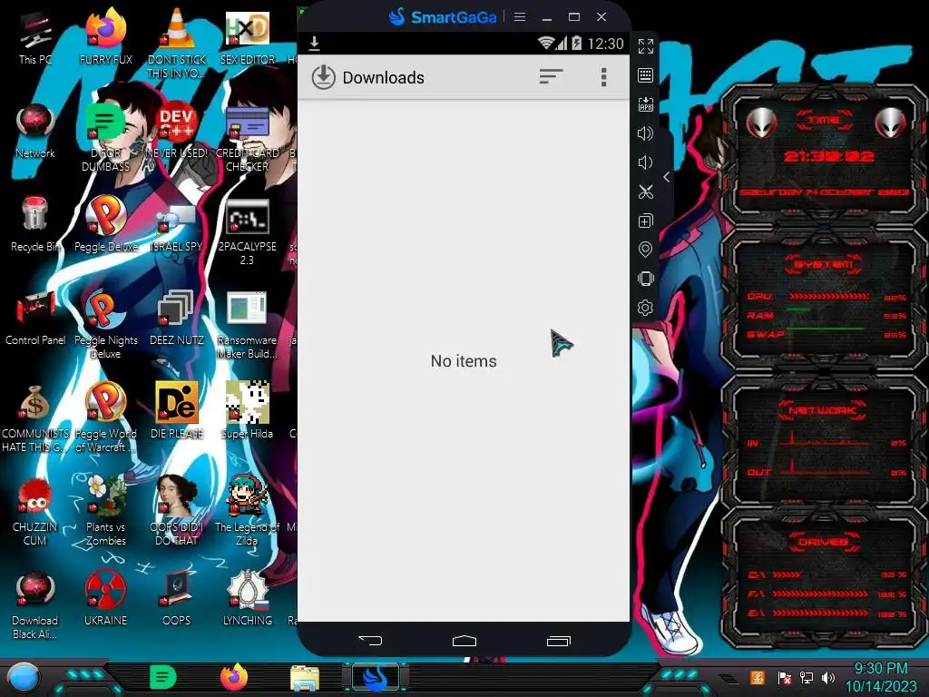Open the CREDIT CARD CHECKER icon

(247, 123)
